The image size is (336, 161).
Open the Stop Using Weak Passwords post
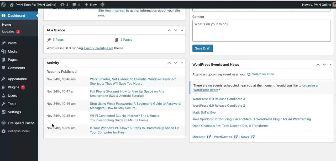coord(135,106)
